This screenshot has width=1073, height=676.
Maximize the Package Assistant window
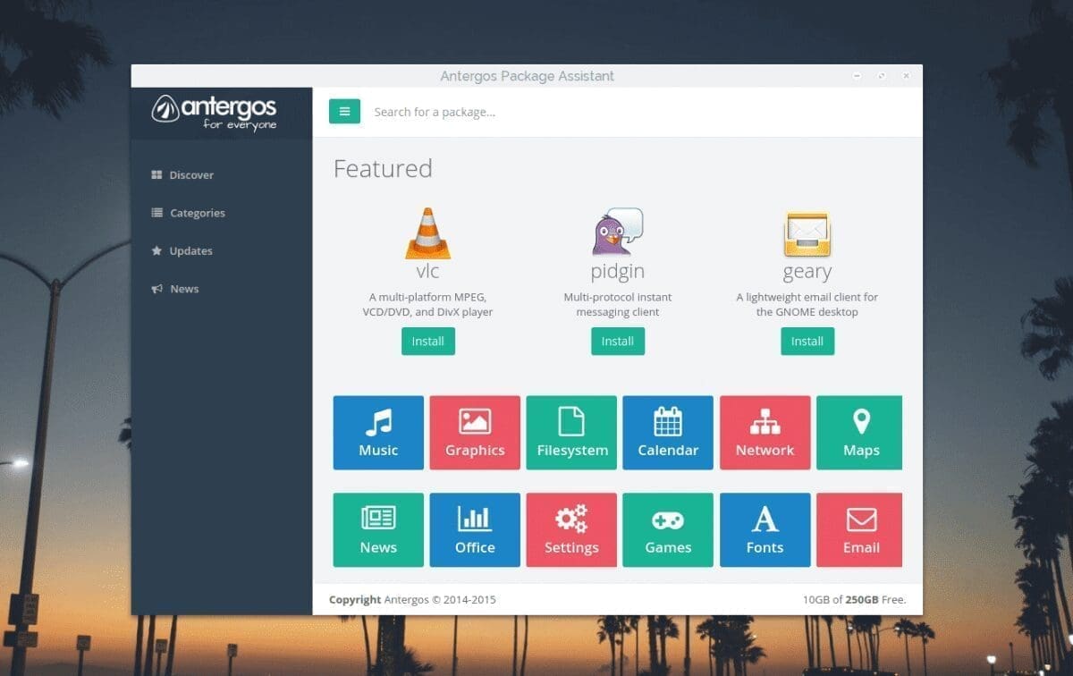(882, 76)
